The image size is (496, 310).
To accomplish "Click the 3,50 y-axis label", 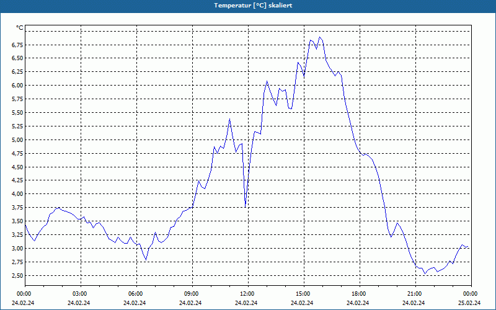I will click(17, 221).
